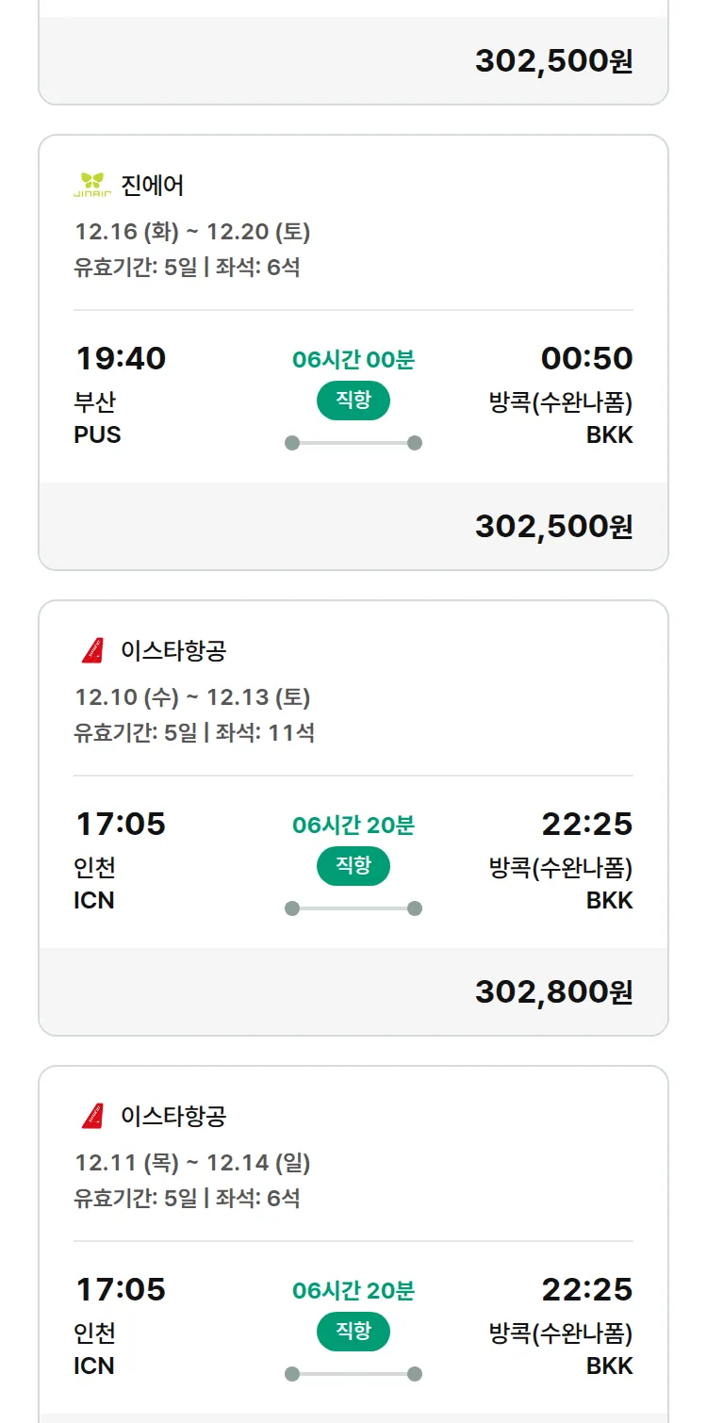This screenshot has width=707, height=1423.
Task: Click the 12.11 (목) ~ 12.14 (일) date range
Action: point(192,1163)
